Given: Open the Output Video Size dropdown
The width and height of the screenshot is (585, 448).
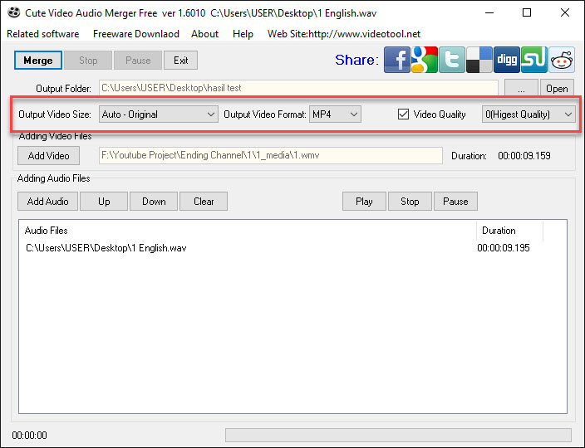Looking at the screenshot, I should point(158,114).
